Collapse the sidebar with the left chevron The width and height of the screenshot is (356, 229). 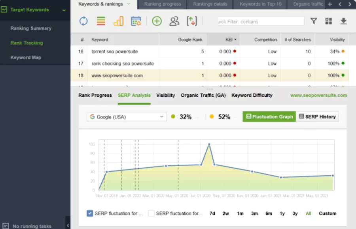[68, 225]
